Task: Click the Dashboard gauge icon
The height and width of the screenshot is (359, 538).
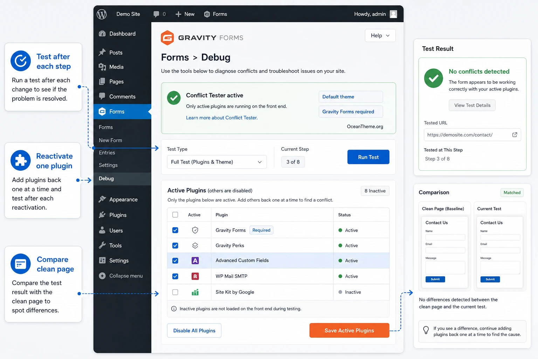Action: point(102,34)
